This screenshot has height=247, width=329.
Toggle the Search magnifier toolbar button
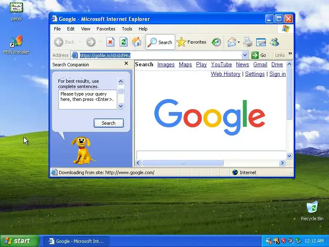coord(160,42)
